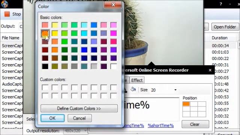Select the row with duration 00:01:03
Screen dimensions: 240x135
click(220, 52)
